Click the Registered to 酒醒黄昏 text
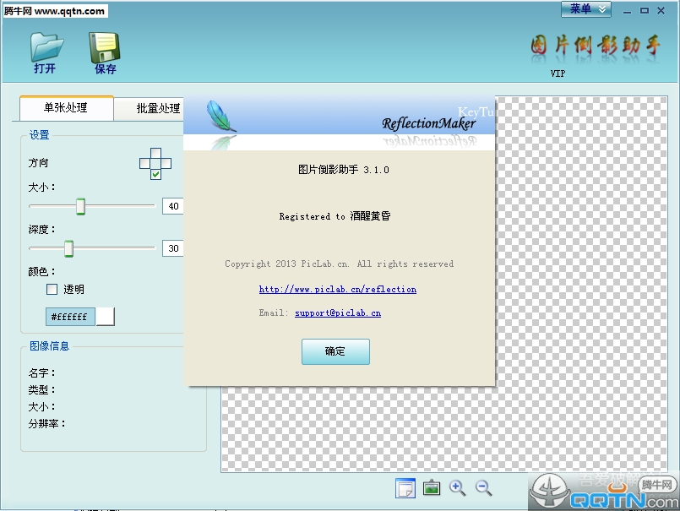The height and width of the screenshot is (511, 680). tap(335, 216)
